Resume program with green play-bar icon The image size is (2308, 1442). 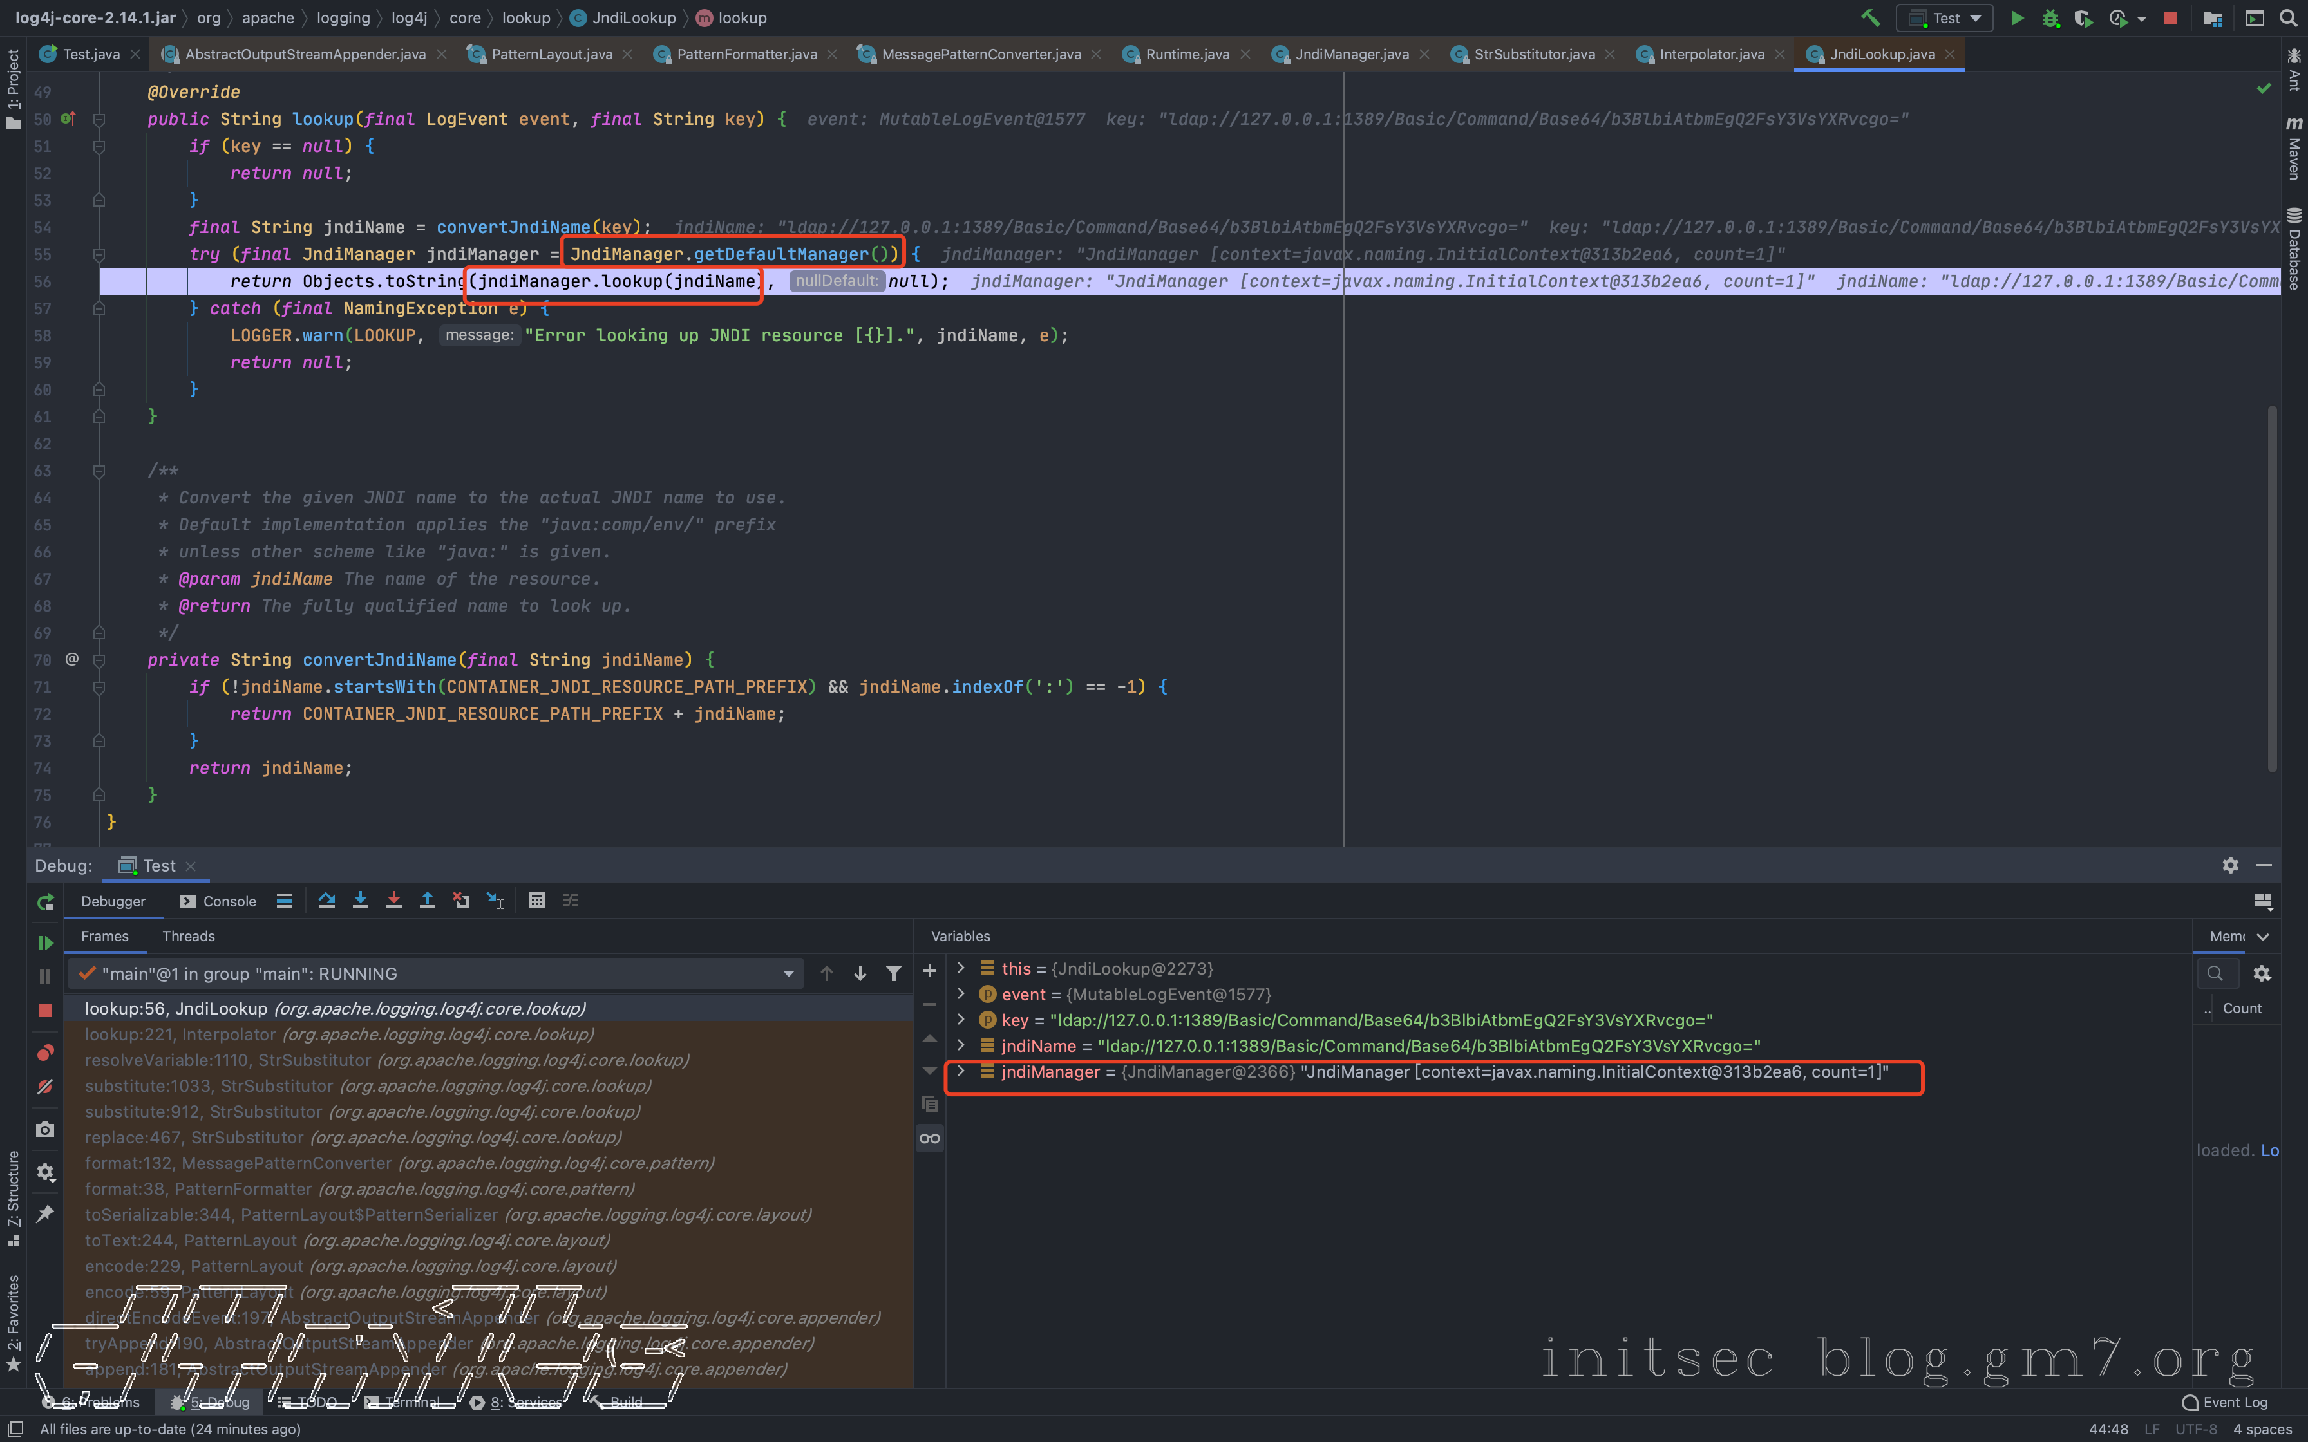pyautogui.click(x=45, y=942)
